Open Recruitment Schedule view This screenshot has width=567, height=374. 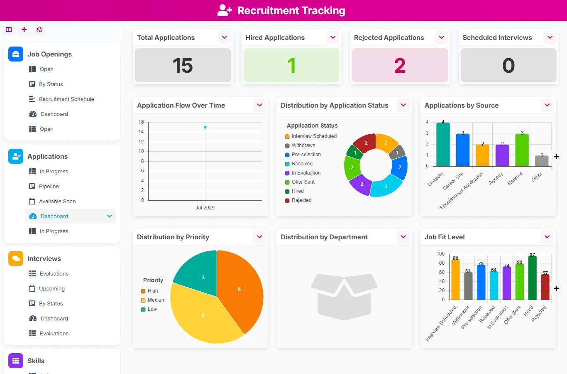point(70,99)
